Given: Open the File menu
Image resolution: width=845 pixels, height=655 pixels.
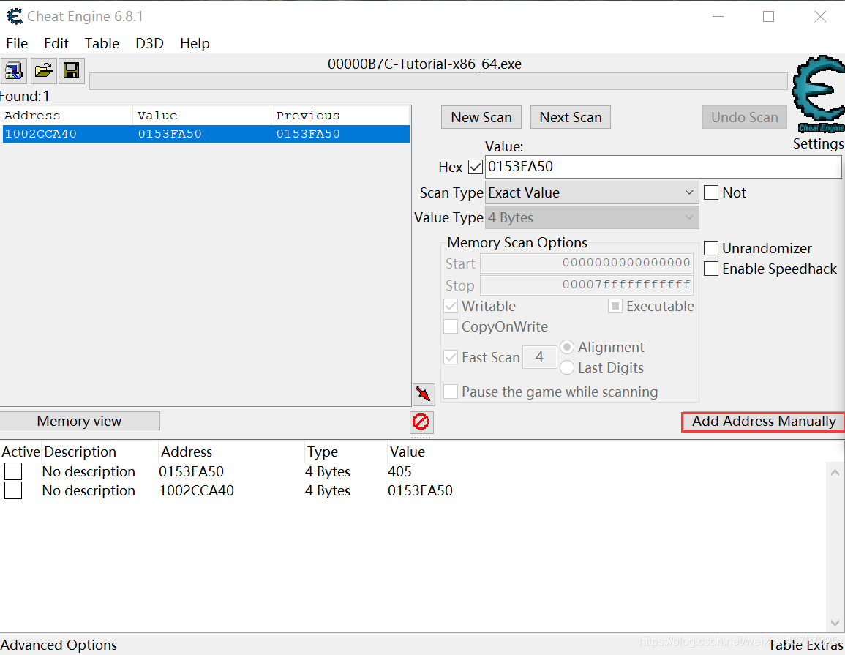Looking at the screenshot, I should (18, 43).
